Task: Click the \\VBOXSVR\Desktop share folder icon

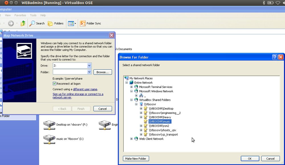Action: coord(146,108)
